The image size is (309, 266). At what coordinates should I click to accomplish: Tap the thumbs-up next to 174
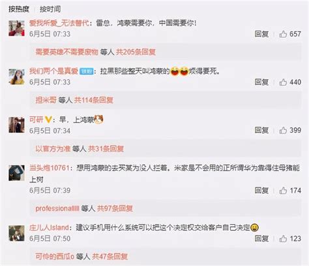pyautogui.click(x=283, y=191)
